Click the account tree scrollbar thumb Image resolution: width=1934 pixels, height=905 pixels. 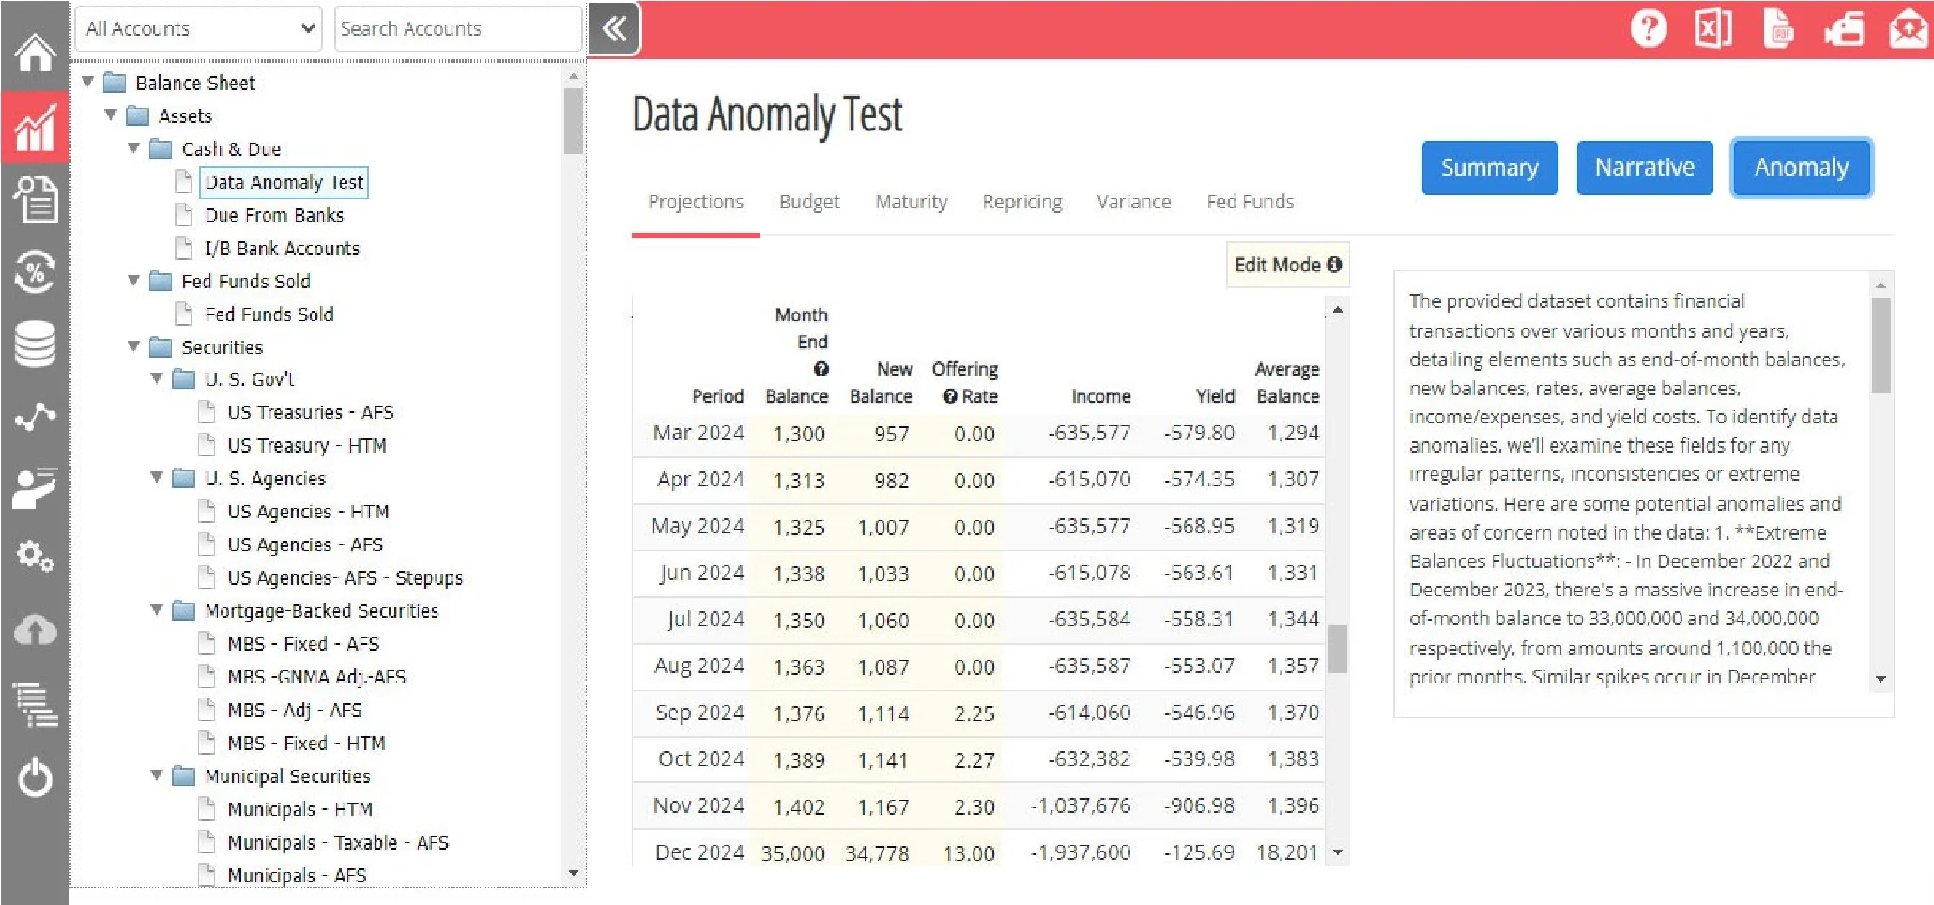[x=574, y=120]
